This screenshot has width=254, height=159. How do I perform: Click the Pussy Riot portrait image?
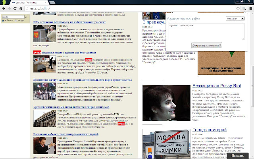[x=166, y=103]
